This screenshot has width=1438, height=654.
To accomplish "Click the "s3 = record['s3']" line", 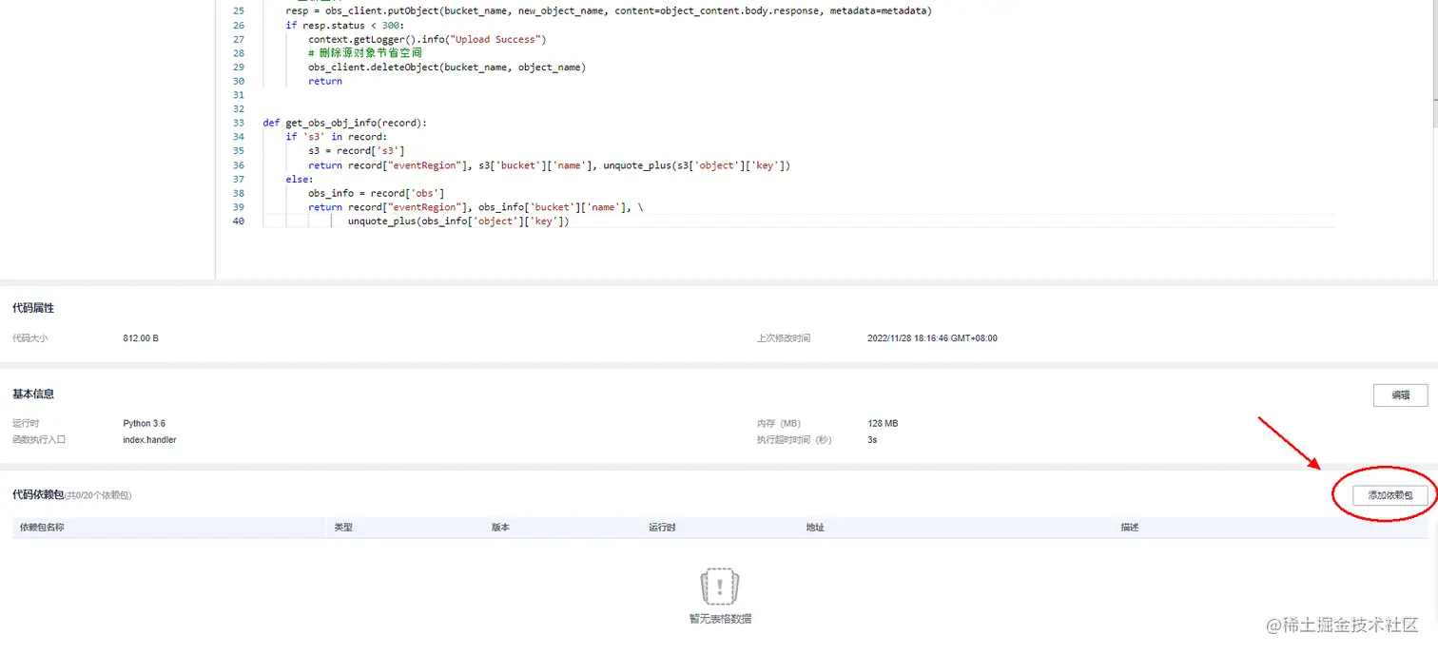I will [x=357, y=151].
